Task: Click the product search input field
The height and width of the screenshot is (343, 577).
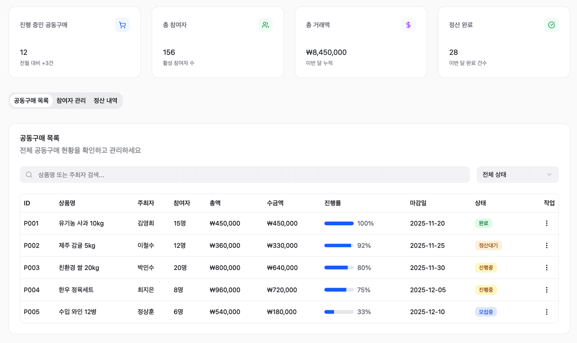Action: 192,174
